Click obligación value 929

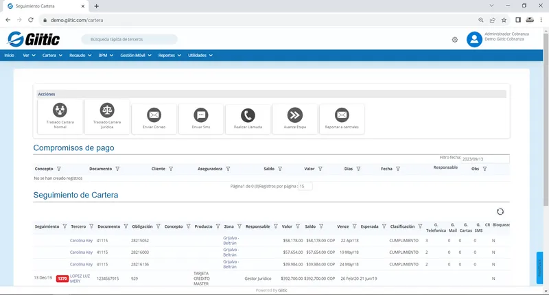[135, 279]
